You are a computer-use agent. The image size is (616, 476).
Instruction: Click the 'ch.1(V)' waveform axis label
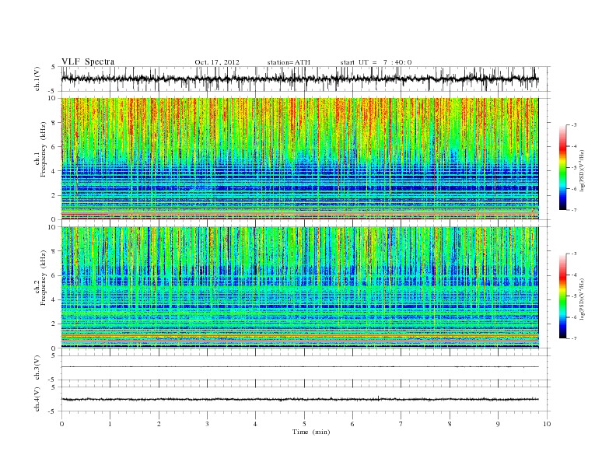(37, 79)
